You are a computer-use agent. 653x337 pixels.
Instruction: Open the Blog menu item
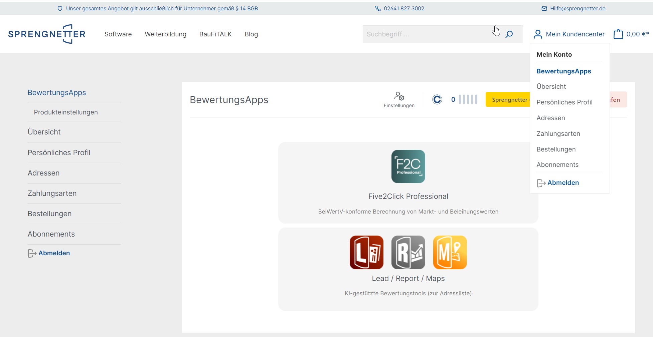(x=251, y=34)
